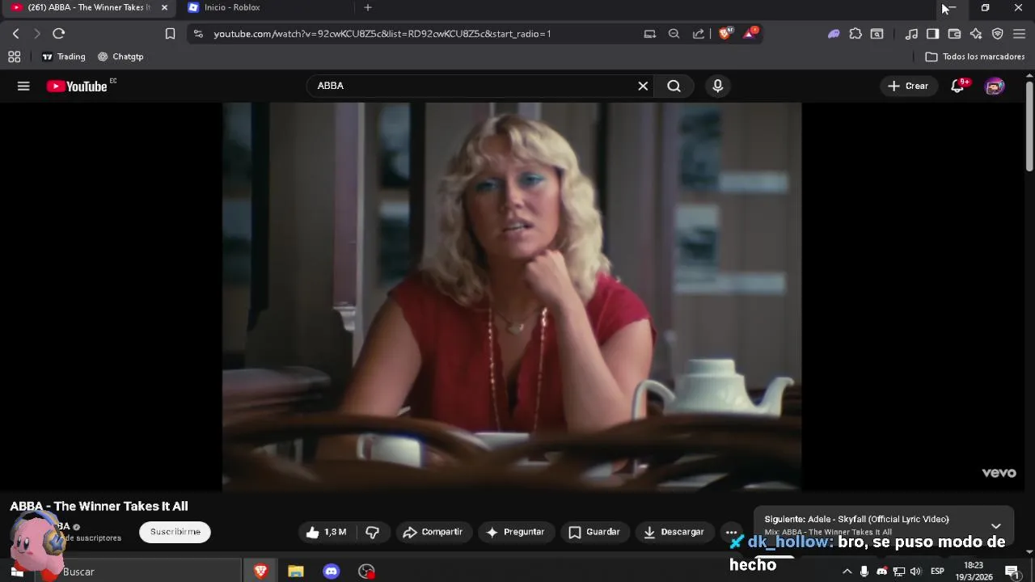Open the extensions puzzle icon
Viewport: 1035px width, 582px height.
[x=855, y=34]
